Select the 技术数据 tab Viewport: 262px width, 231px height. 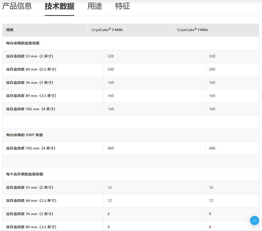click(x=59, y=6)
